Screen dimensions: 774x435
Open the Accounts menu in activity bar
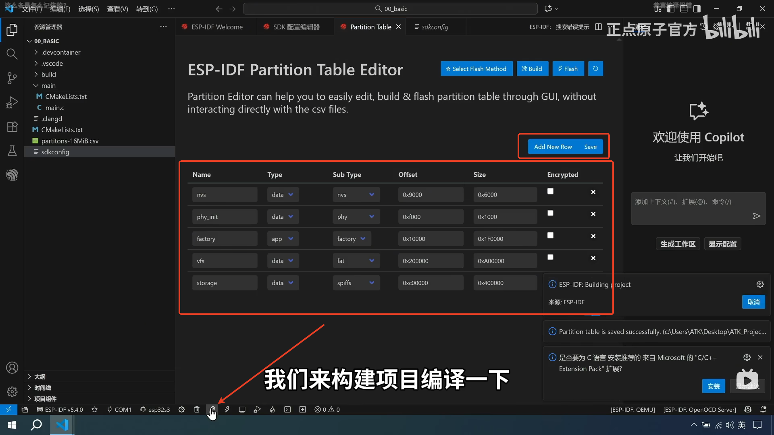pos(12,368)
